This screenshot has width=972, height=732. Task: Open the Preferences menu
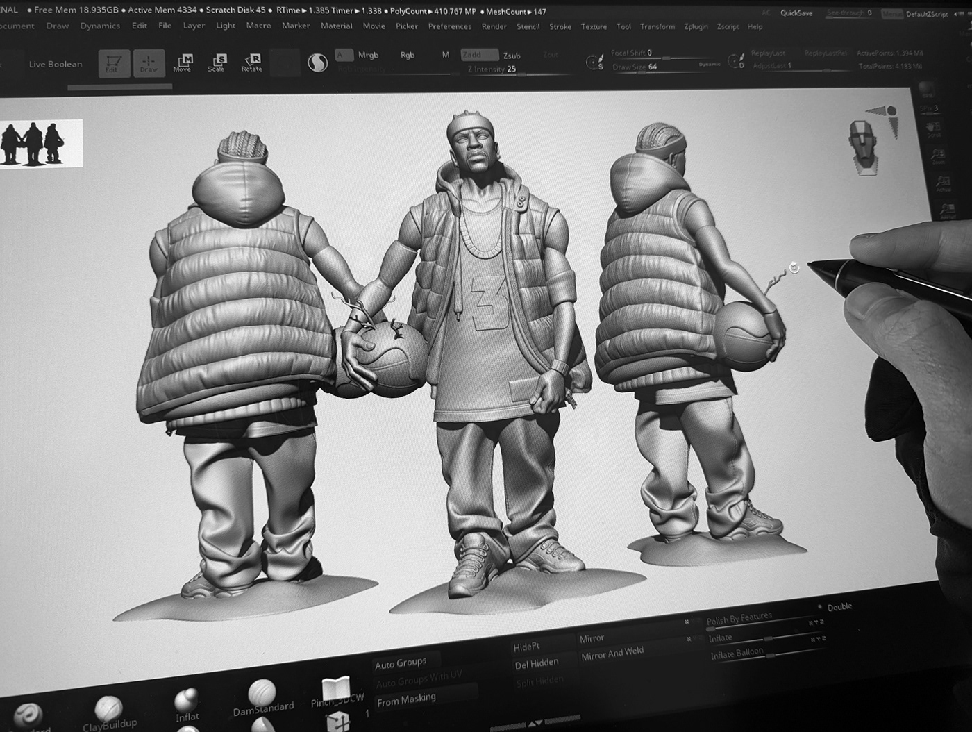(x=450, y=26)
